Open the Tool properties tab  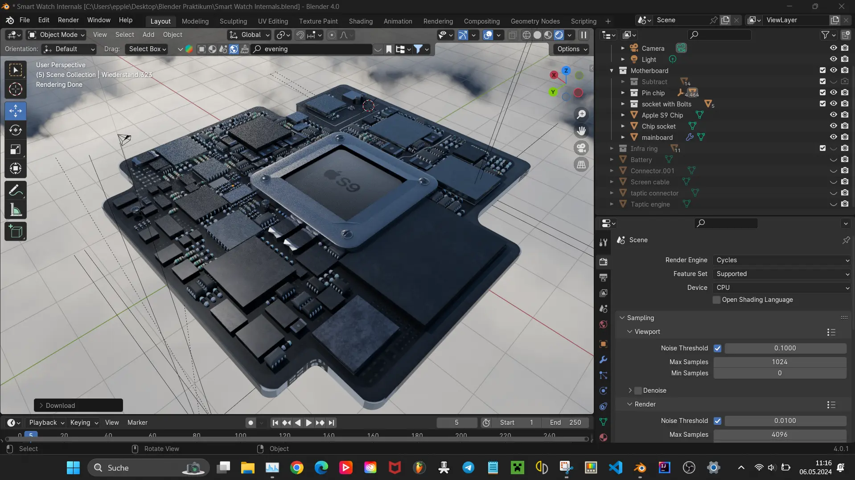[604, 242]
